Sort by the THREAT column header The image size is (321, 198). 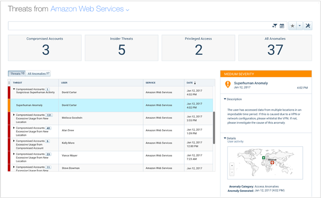17,83
